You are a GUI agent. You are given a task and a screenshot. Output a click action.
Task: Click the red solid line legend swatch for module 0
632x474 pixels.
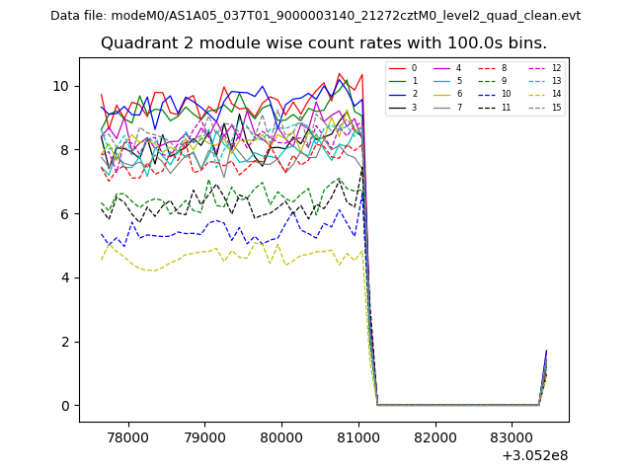coord(398,68)
